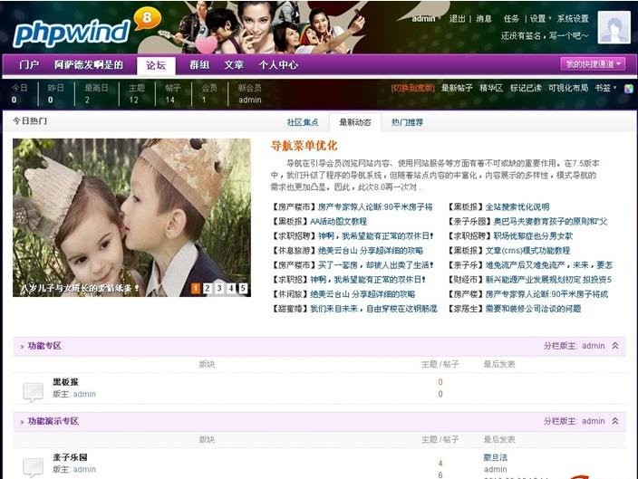Open post 需要和装修公司洽谈的问题
Viewport: 638px width, 479px height.
533,309
